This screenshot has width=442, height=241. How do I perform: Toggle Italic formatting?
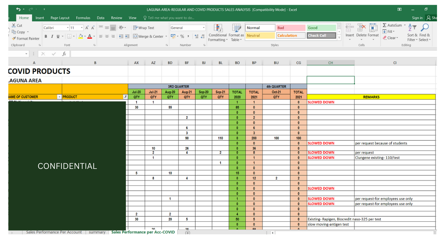[52, 36]
